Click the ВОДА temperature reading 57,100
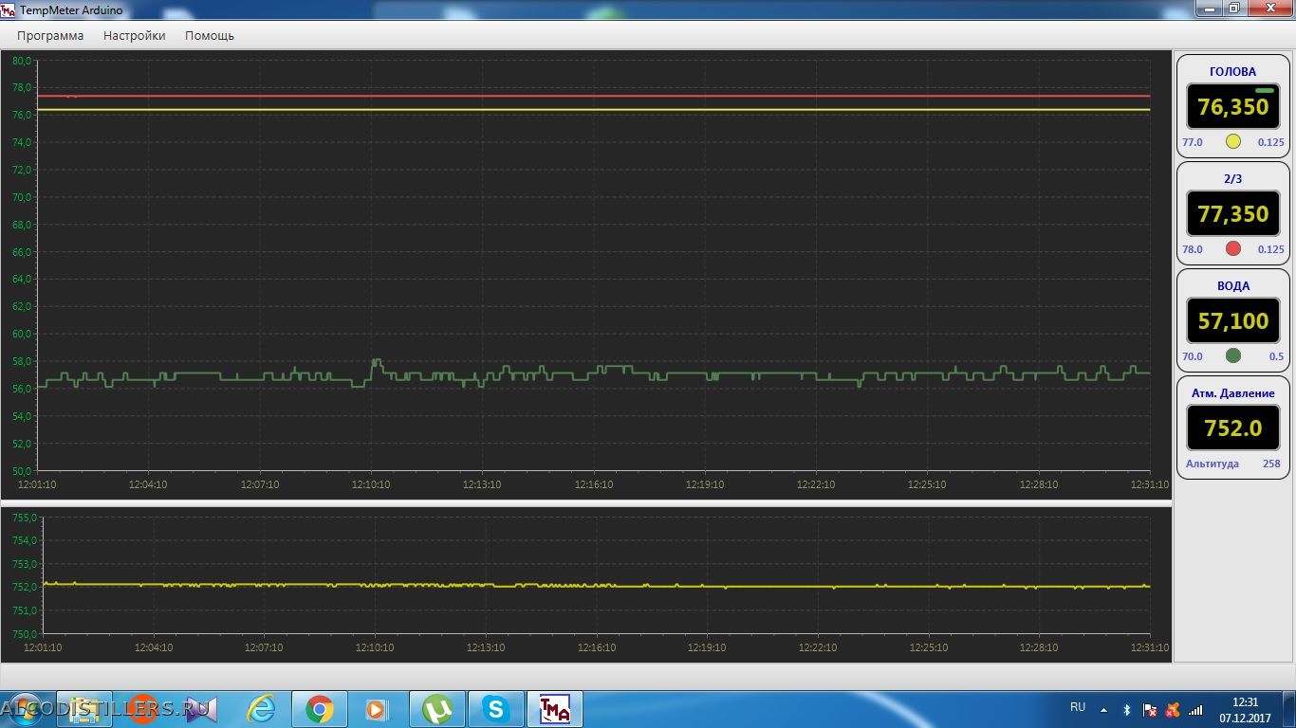Viewport: 1296px width, 728px height. tap(1232, 321)
